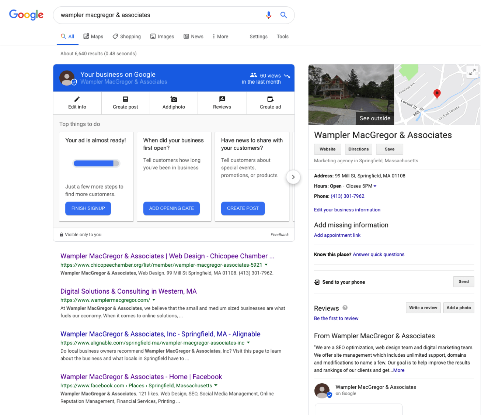Click in the Google search input field
Screen dimensions: 481x415
point(160,15)
